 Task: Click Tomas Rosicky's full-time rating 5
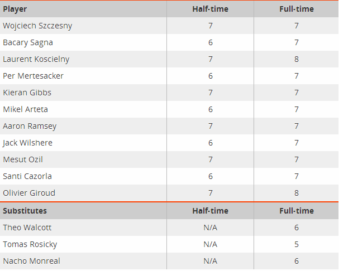point(297,244)
